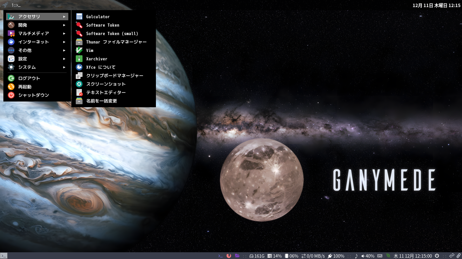Open Thunar ファイルマネージャー
The image size is (462, 259).
[114, 42]
